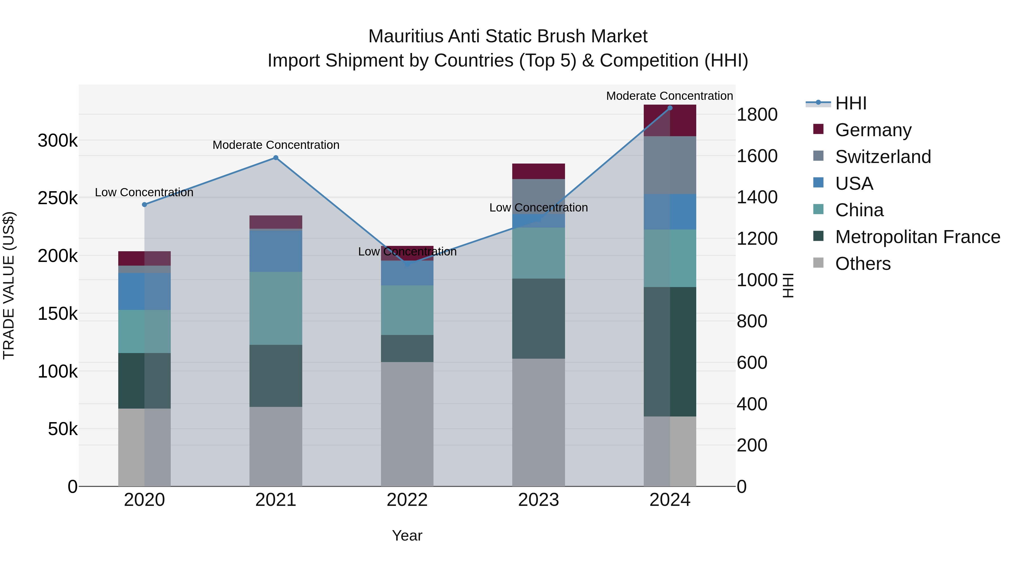Click the Metropolitan France dark green swatch
This screenshot has height=571, width=1016.
pyautogui.click(x=818, y=236)
